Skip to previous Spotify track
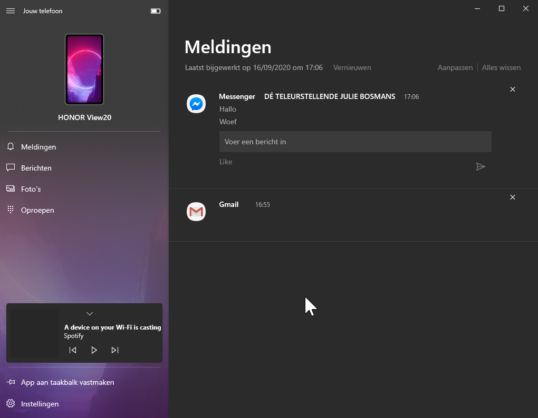The image size is (538, 418). point(73,350)
